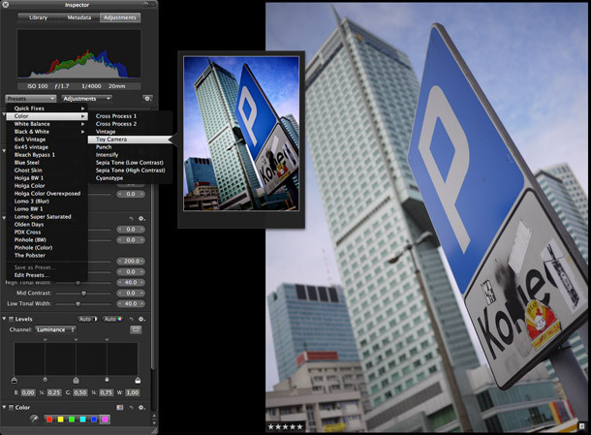Click the W white level value field

point(133,392)
